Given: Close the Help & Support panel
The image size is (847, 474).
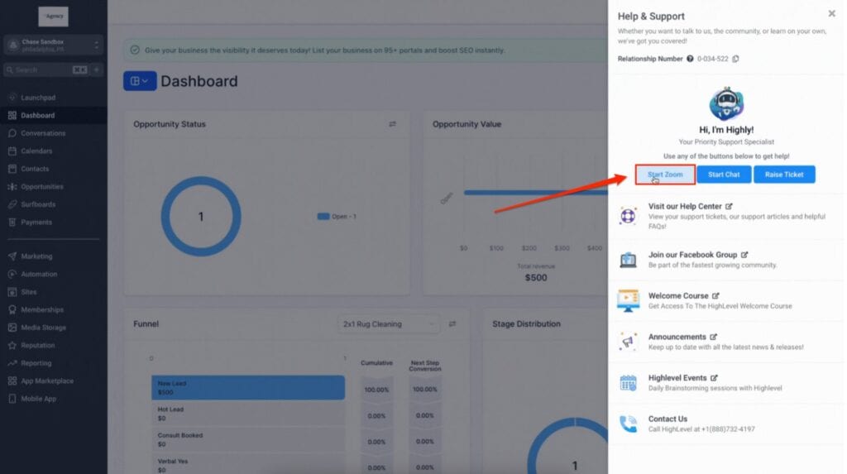Looking at the screenshot, I should pos(832,13).
